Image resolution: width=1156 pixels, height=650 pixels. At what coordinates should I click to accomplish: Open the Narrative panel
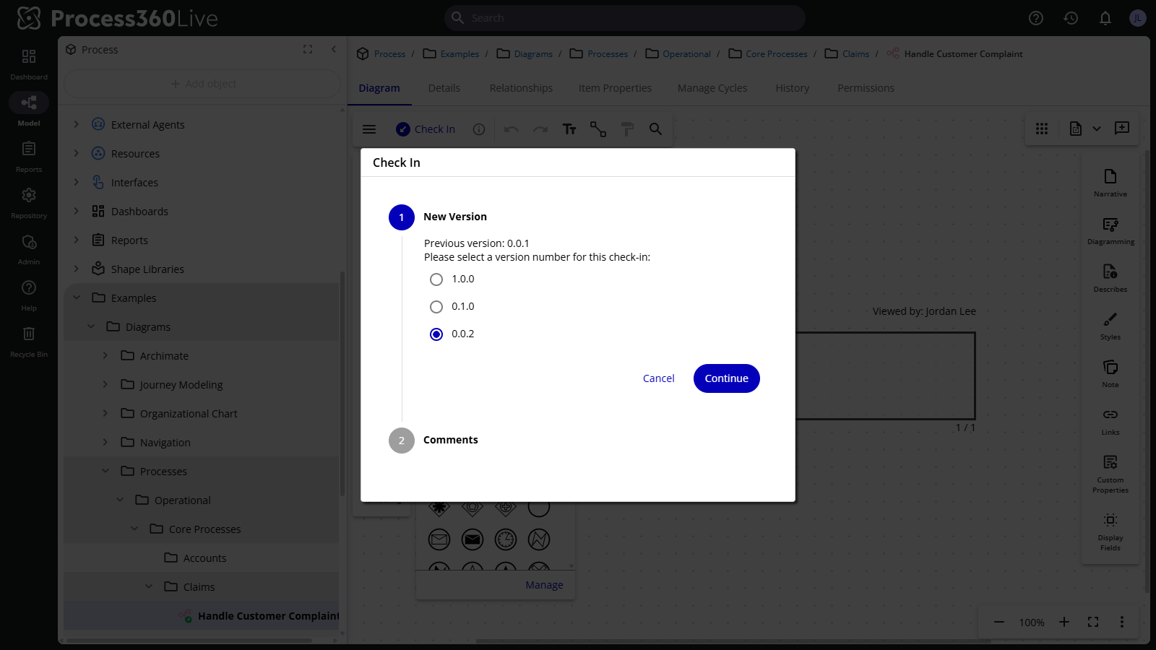point(1110,183)
